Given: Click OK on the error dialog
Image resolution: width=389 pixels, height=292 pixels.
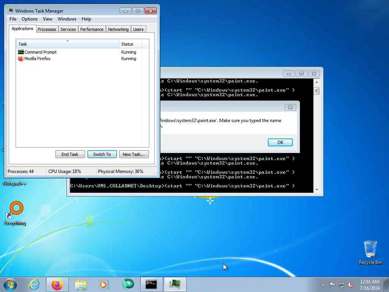Looking at the screenshot, I should [x=280, y=142].
